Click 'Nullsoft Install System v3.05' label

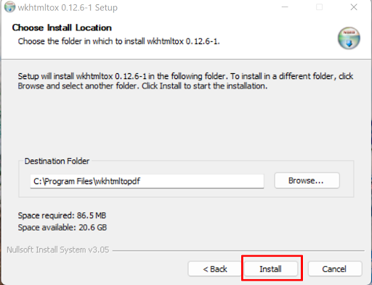pyautogui.click(x=58, y=249)
